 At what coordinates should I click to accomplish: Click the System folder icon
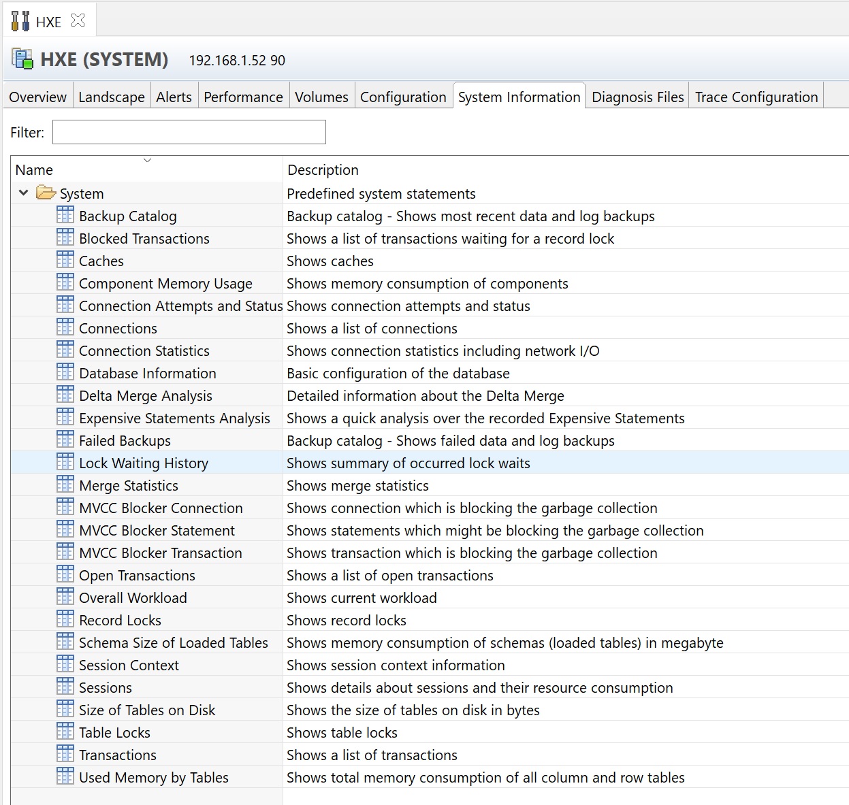pyautogui.click(x=46, y=193)
